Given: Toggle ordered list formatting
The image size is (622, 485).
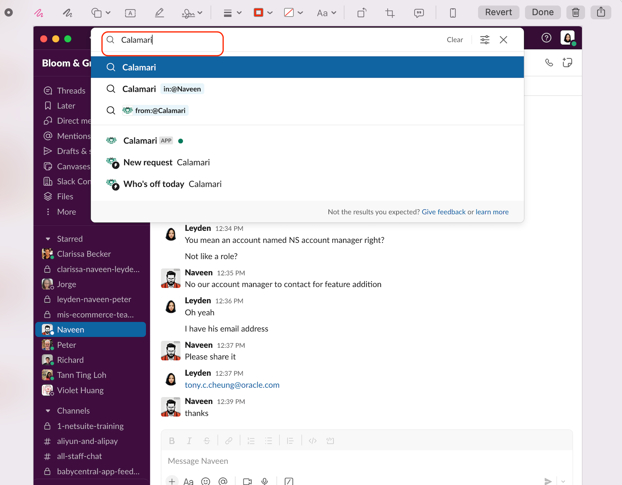Looking at the screenshot, I should click(x=251, y=441).
